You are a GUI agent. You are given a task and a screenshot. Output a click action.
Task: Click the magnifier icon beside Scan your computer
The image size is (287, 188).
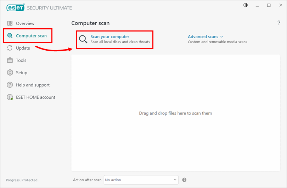(83, 39)
